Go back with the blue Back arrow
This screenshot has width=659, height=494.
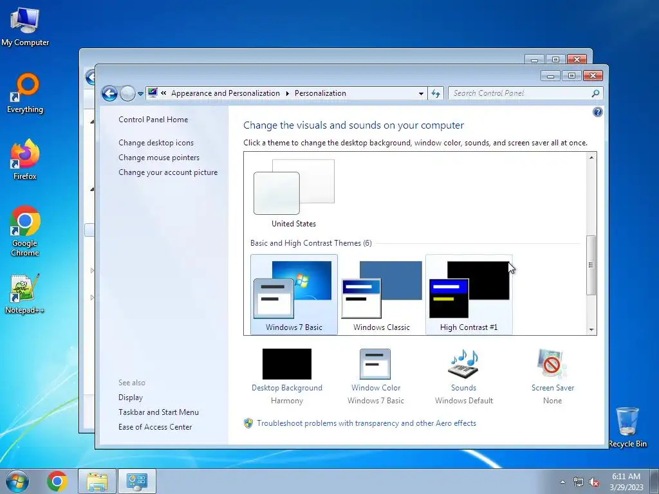pyautogui.click(x=109, y=93)
